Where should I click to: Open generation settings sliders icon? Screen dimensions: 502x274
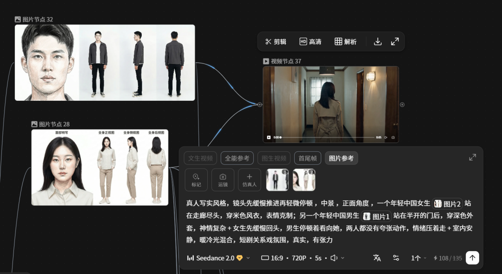pos(396,258)
